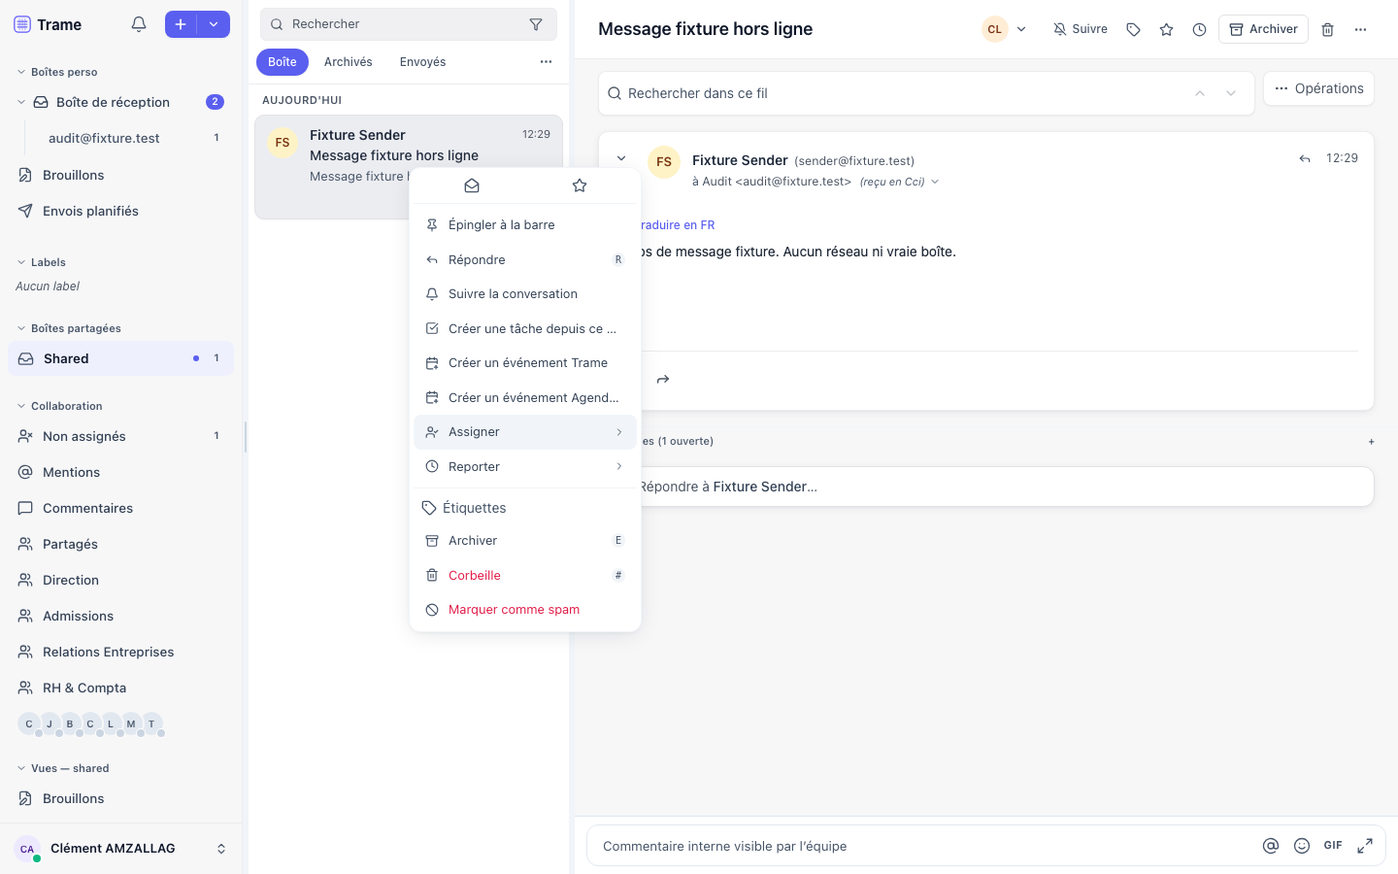Open the notifications bell in the sidebar

(139, 24)
